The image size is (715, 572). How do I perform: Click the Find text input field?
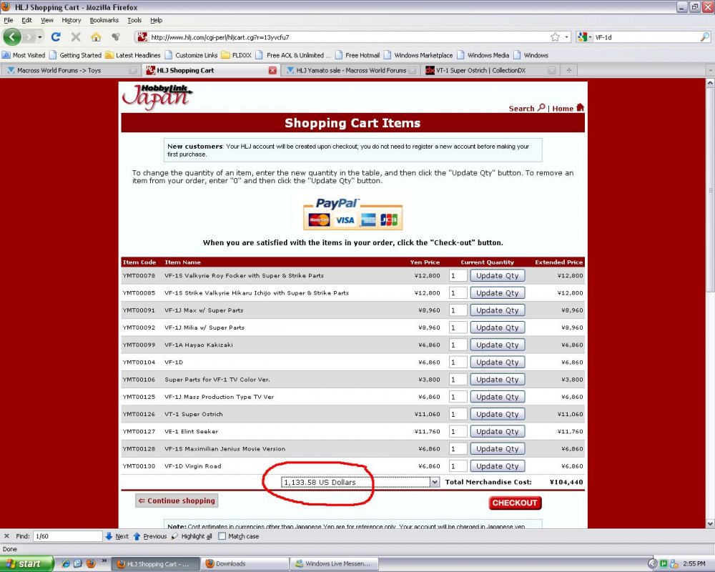[x=67, y=536]
